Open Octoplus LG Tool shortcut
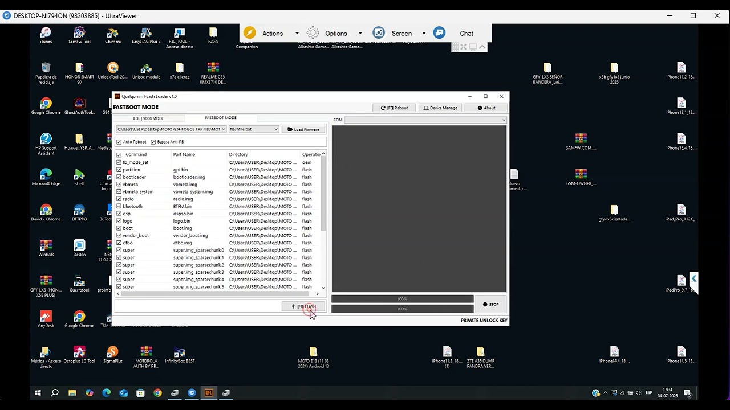 tap(79, 355)
